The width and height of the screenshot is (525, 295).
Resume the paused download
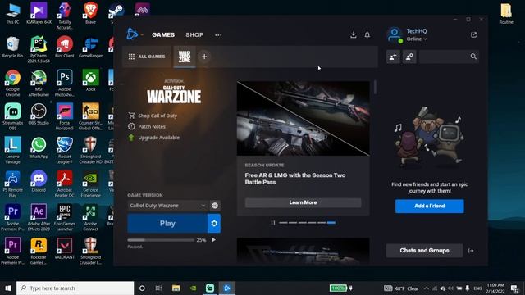point(213,240)
